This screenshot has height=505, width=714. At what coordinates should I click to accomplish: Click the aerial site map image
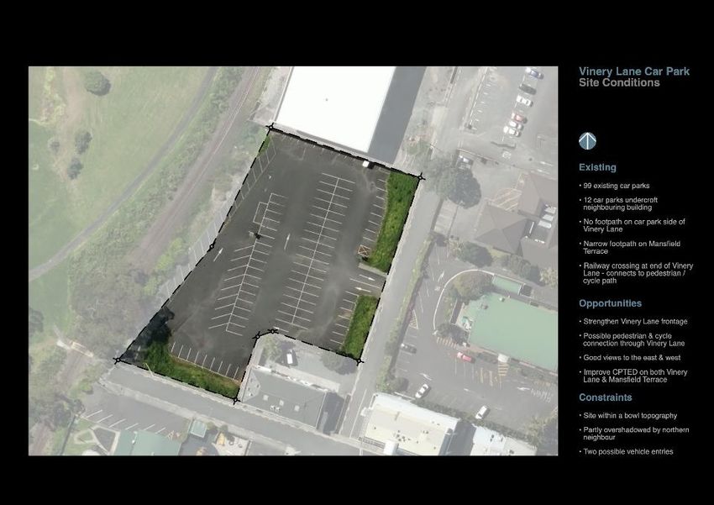point(293,261)
